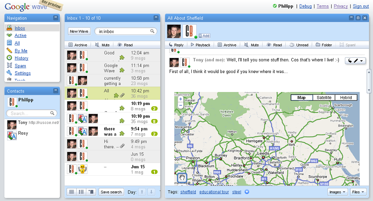This screenshot has width=373, height=201.
Task: Go to next day with down arrow
Action: pyautogui.click(x=151, y=192)
